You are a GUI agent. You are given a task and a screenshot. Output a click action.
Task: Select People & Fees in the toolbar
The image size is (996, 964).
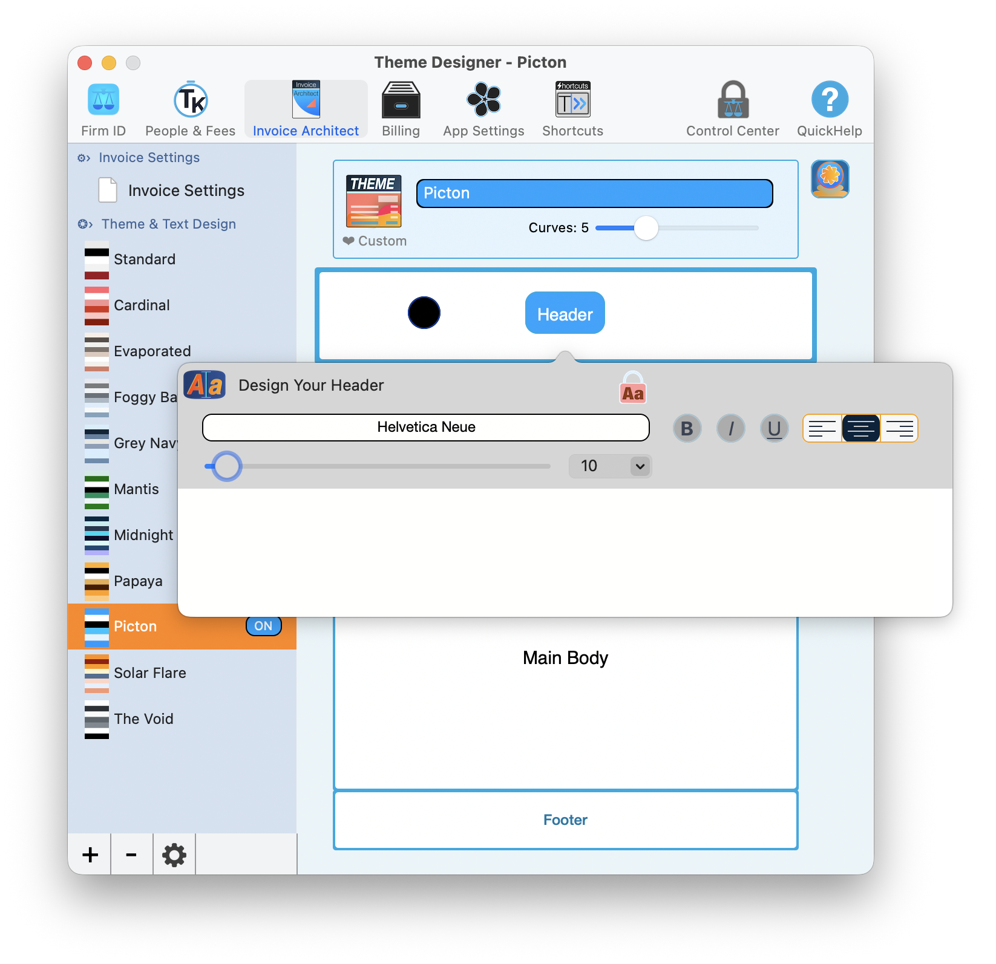pos(189,108)
